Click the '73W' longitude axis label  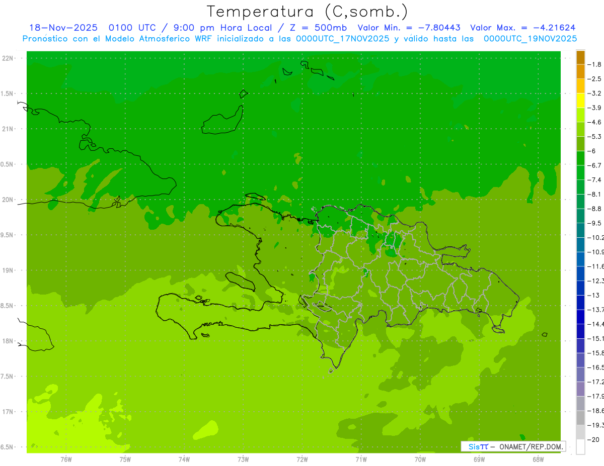[243, 459]
